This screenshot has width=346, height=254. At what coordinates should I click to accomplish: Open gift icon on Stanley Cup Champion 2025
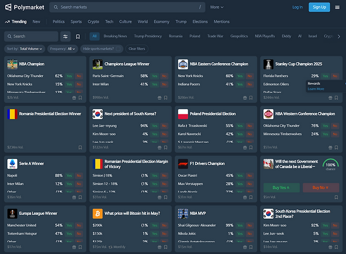click(x=330, y=98)
